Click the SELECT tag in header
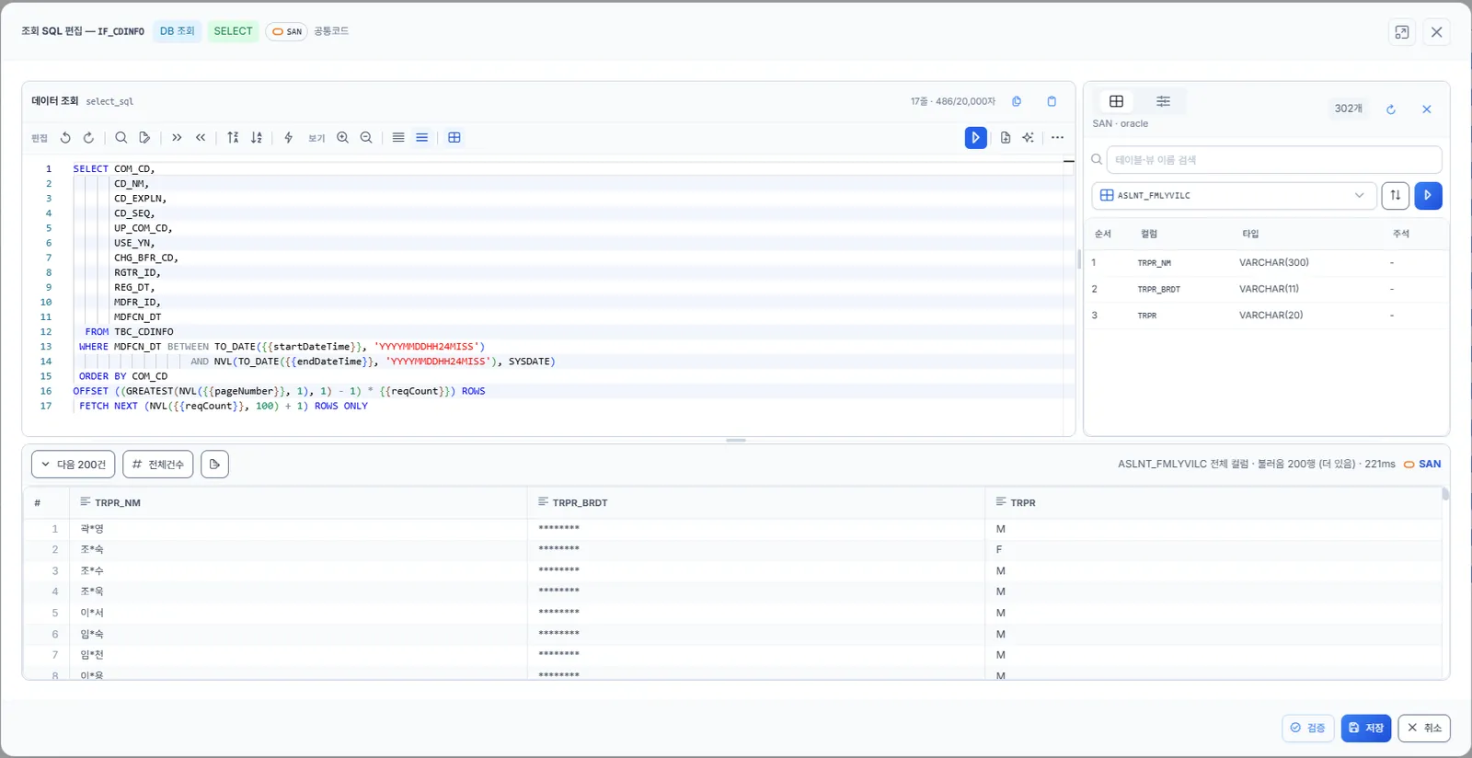This screenshot has height=758, width=1472. click(x=233, y=31)
